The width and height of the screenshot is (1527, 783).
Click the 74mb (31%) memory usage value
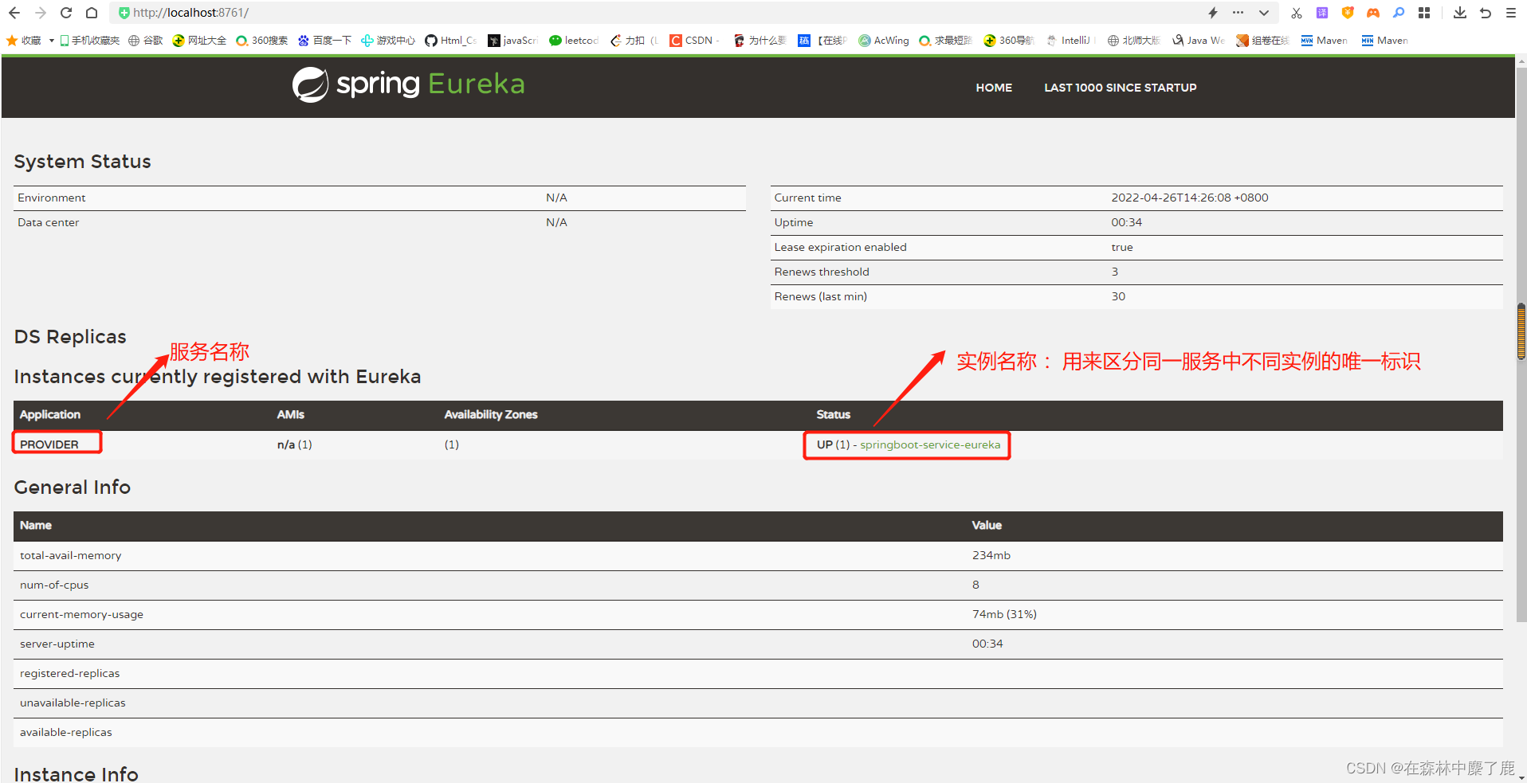click(1004, 614)
